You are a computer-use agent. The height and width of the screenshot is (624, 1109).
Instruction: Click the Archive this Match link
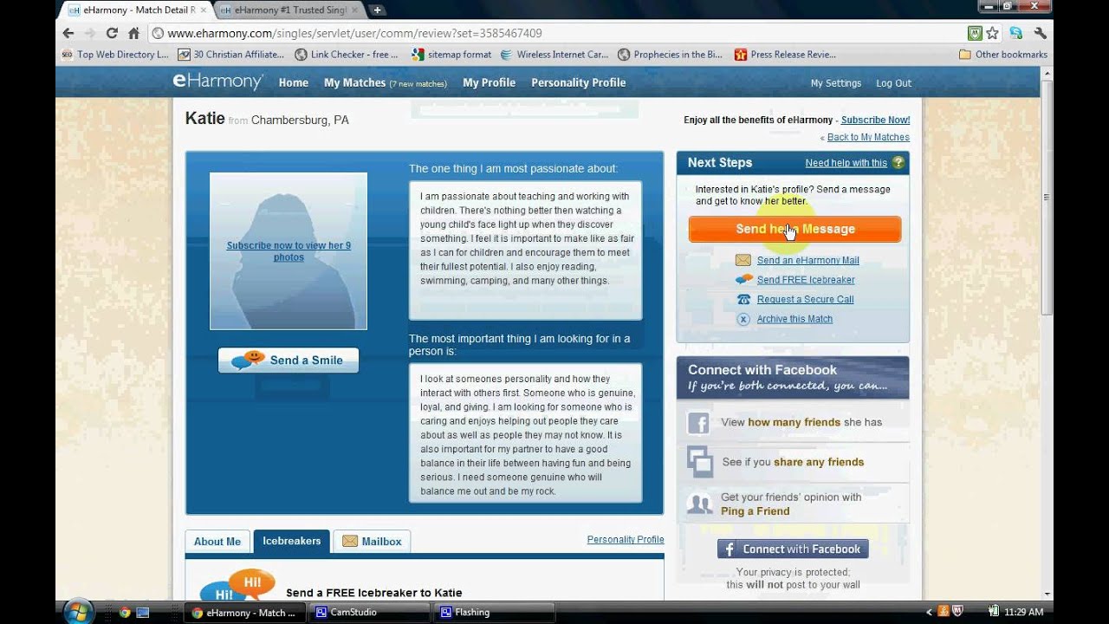[x=794, y=319]
